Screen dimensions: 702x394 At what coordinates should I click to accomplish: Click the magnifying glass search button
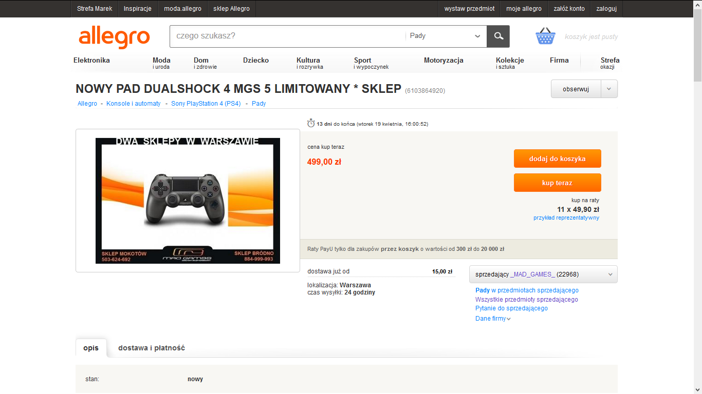pos(498,36)
